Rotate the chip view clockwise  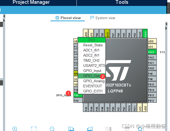(x=71, y=129)
